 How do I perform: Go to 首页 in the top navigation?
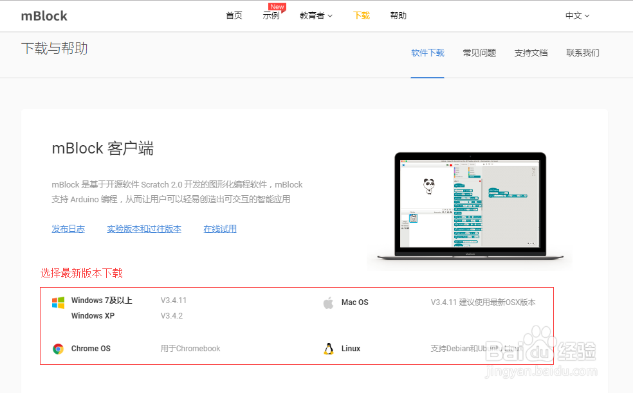pyautogui.click(x=234, y=15)
